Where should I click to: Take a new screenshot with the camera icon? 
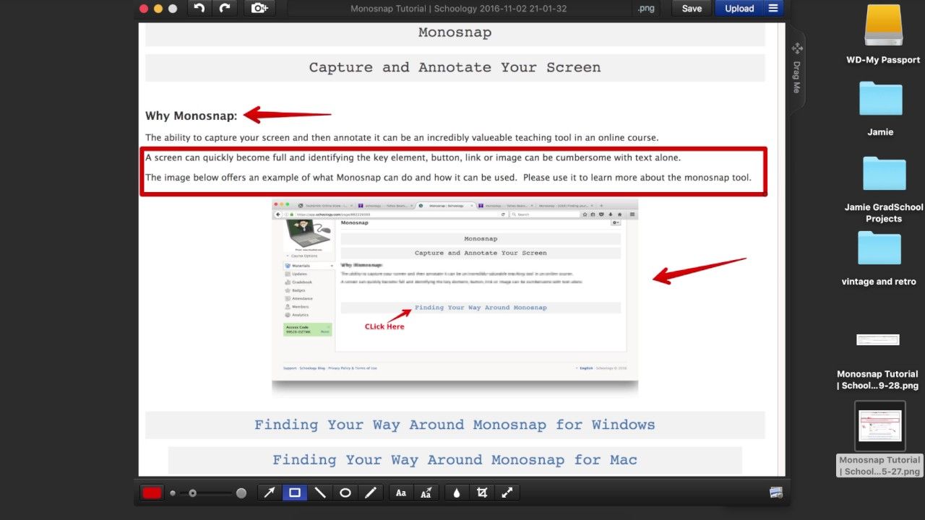pos(259,9)
